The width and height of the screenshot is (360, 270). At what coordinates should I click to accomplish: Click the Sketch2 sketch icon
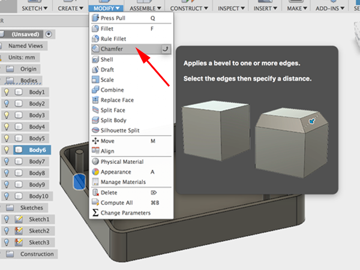pyautogui.click(x=19, y=231)
